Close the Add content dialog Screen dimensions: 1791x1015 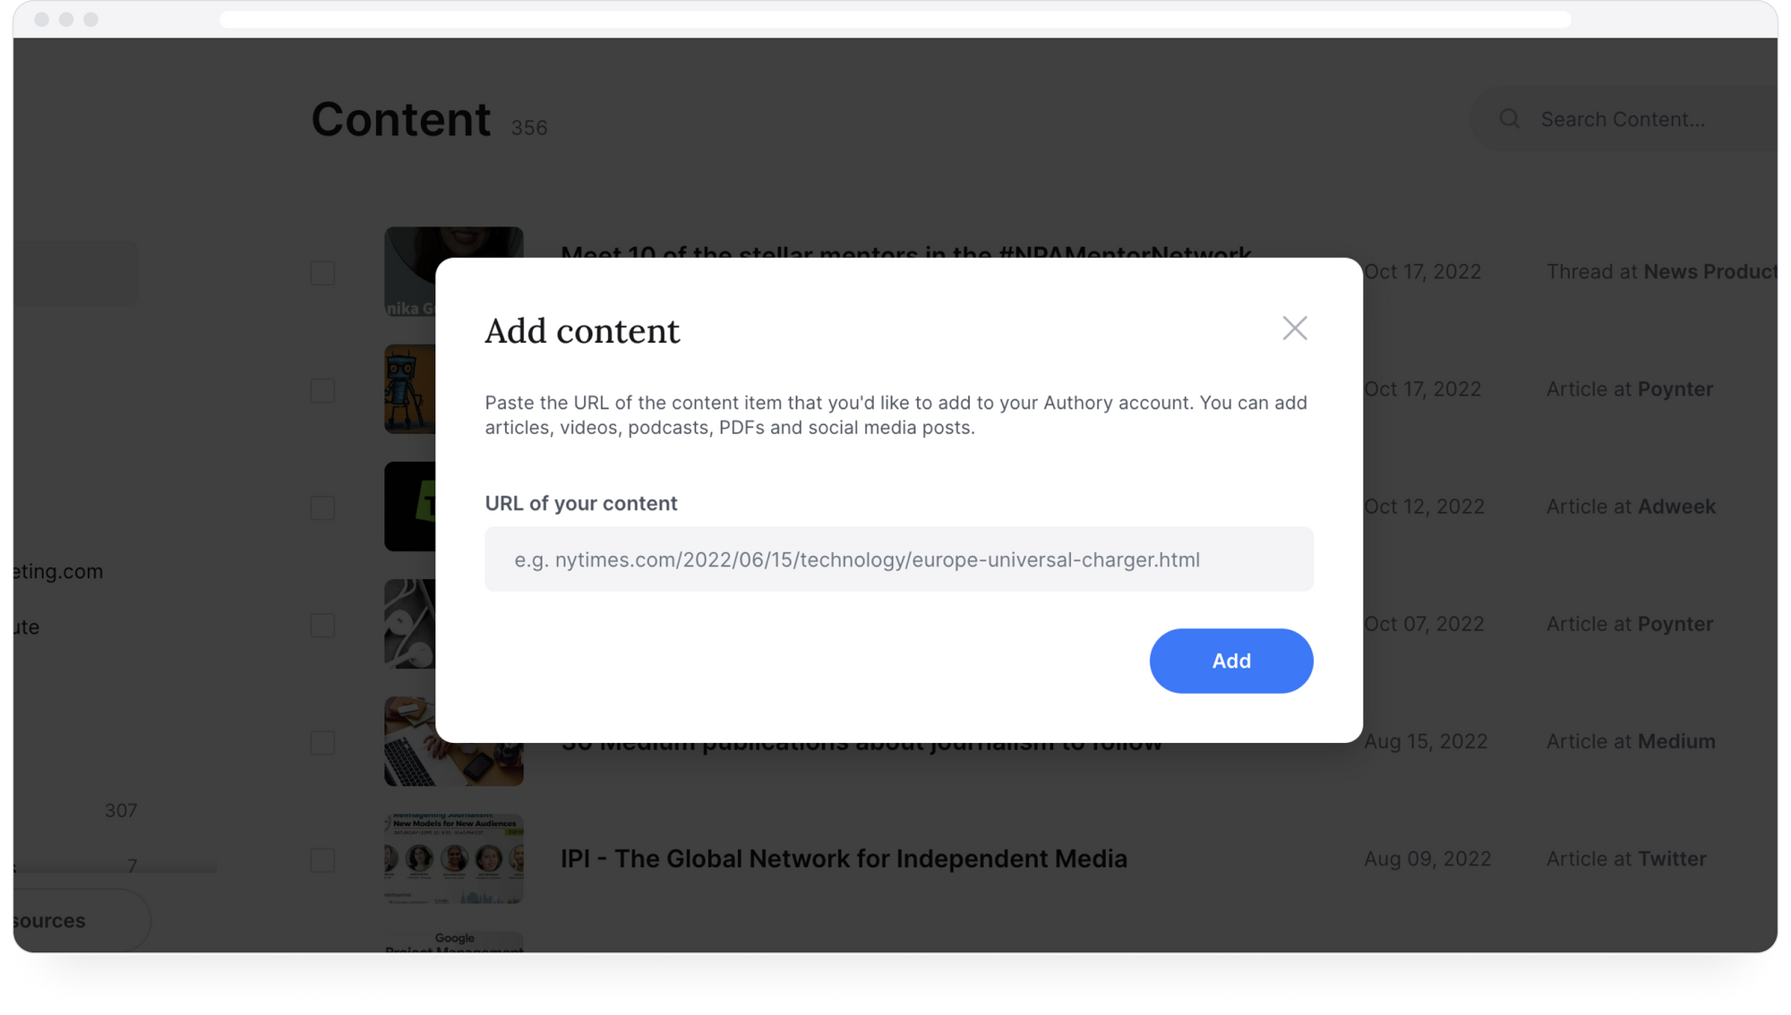tap(1294, 328)
